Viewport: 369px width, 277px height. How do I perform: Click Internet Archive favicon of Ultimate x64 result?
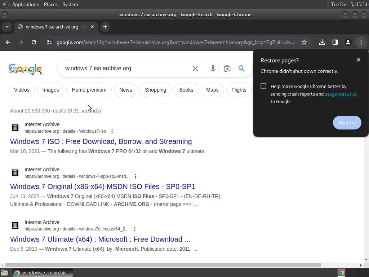point(15,225)
